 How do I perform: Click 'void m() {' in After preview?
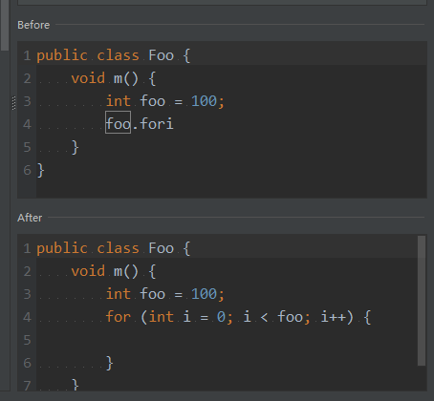coord(114,271)
